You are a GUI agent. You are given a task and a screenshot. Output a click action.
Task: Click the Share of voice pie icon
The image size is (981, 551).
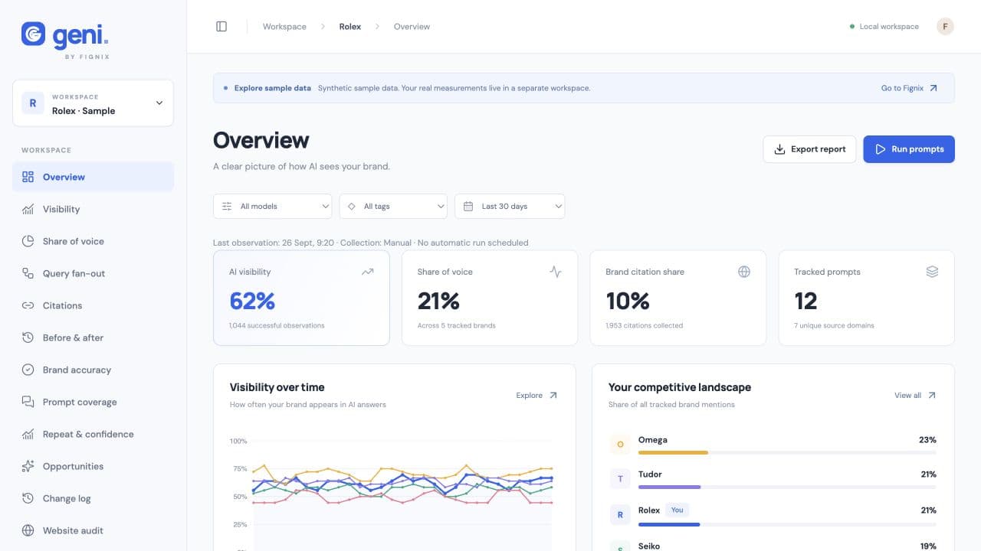click(x=28, y=241)
